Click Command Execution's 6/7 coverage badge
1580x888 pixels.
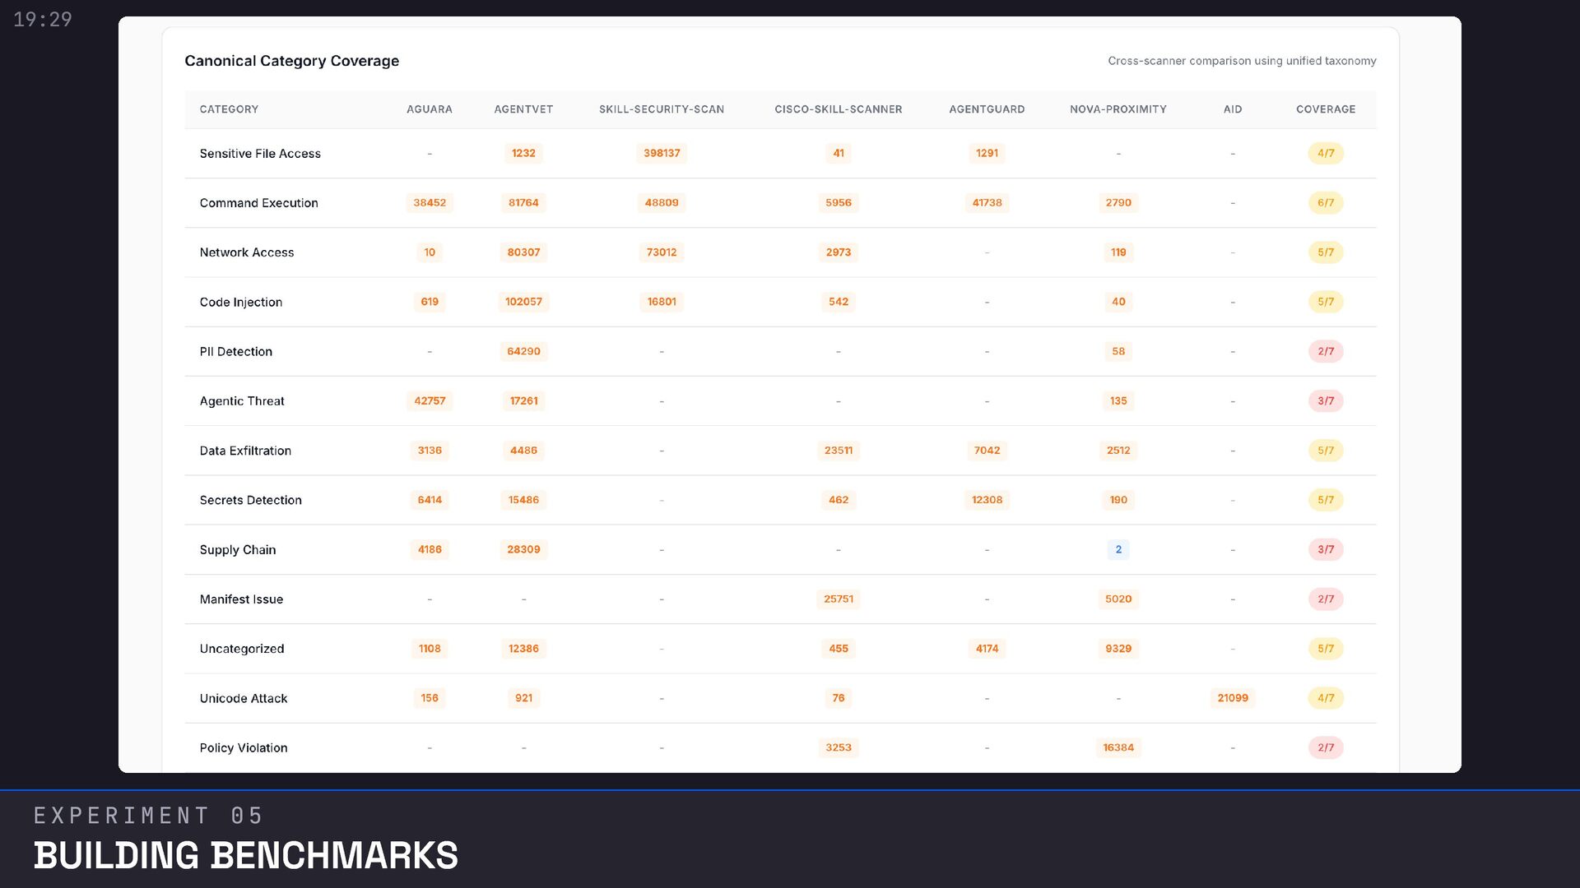[x=1325, y=203]
